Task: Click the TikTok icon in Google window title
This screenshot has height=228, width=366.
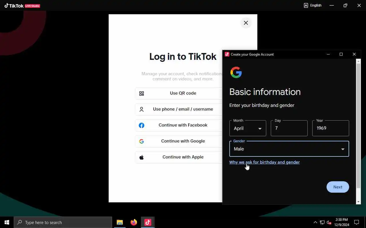Action: tap(227, 54)
